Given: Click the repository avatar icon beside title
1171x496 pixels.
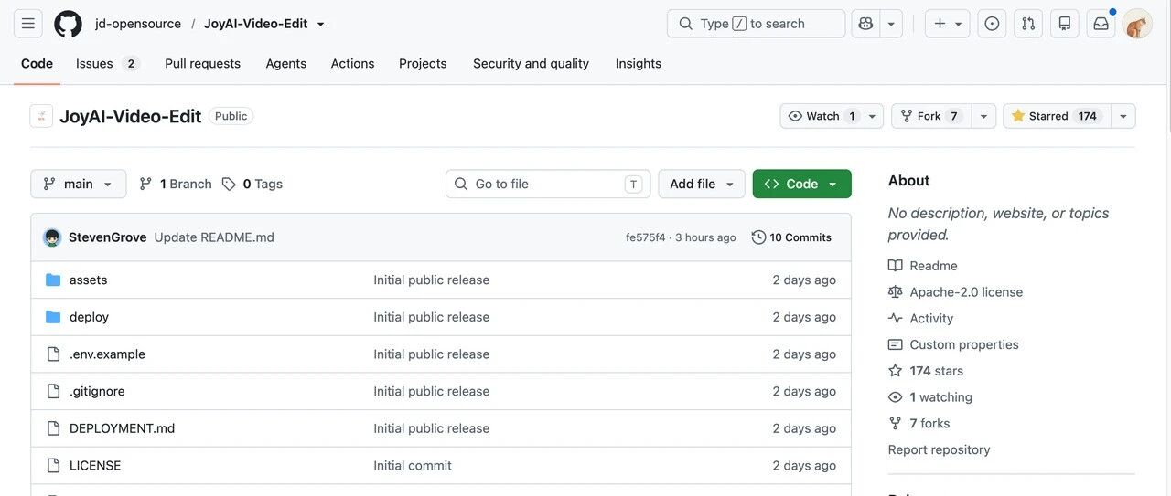Looking at the screenshot, I should coord(41,116).
